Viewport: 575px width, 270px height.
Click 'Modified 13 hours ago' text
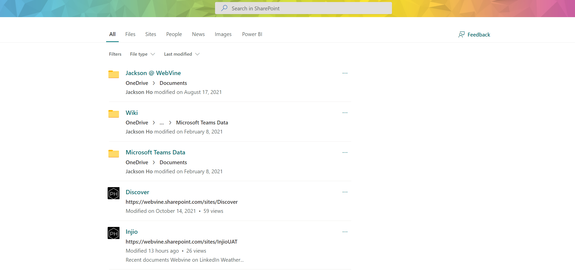[x=152, y=251]
